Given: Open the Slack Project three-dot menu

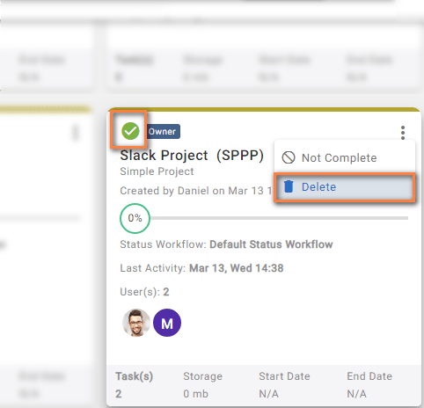Looking at the screenshot, I should pos(403,133).
